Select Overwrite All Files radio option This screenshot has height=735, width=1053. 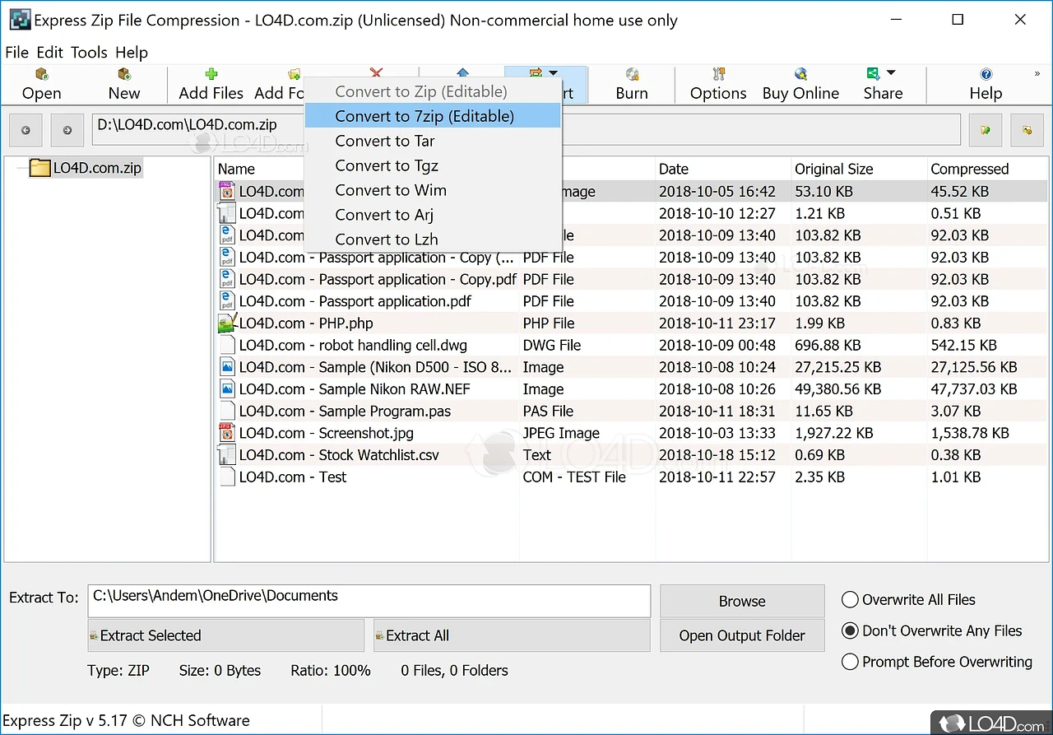click(850, 600)
